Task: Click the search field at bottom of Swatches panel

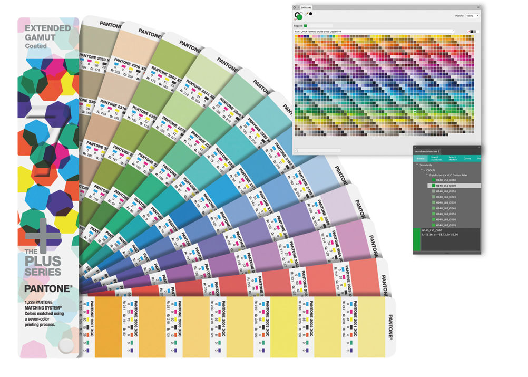Action: pos(318,151)
